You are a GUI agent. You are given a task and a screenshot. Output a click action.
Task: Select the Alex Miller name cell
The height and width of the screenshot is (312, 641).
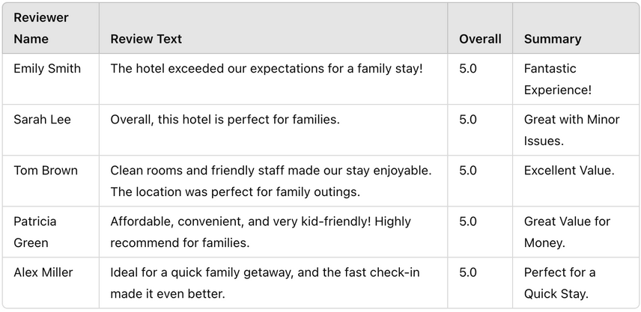(51, 283)
